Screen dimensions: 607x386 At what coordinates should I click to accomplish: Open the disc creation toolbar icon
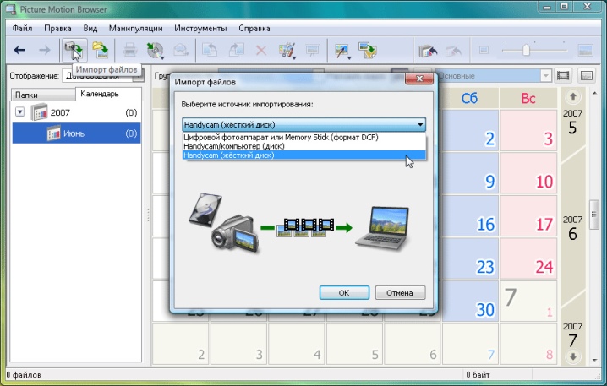click(x=156, y=51)
